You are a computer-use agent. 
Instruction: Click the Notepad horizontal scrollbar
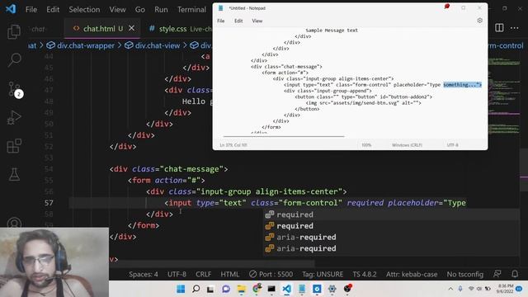(284, 136)
